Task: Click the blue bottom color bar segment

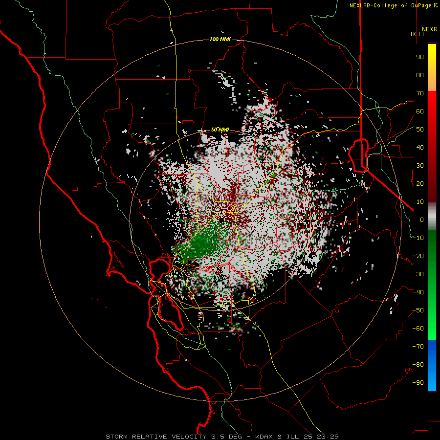Action: pos(432,366)
